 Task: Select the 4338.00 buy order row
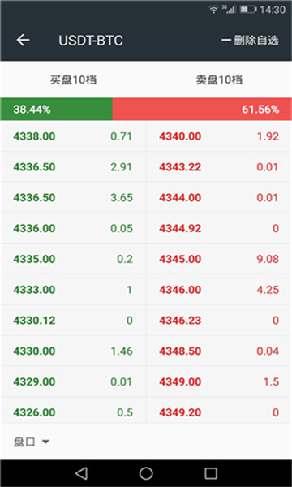click(74, 136)
